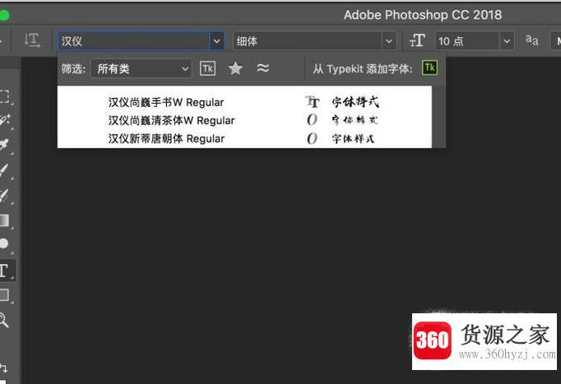
Task: Click the preview sample of 汉仪尚巍清茶体W
Action: 355,120
